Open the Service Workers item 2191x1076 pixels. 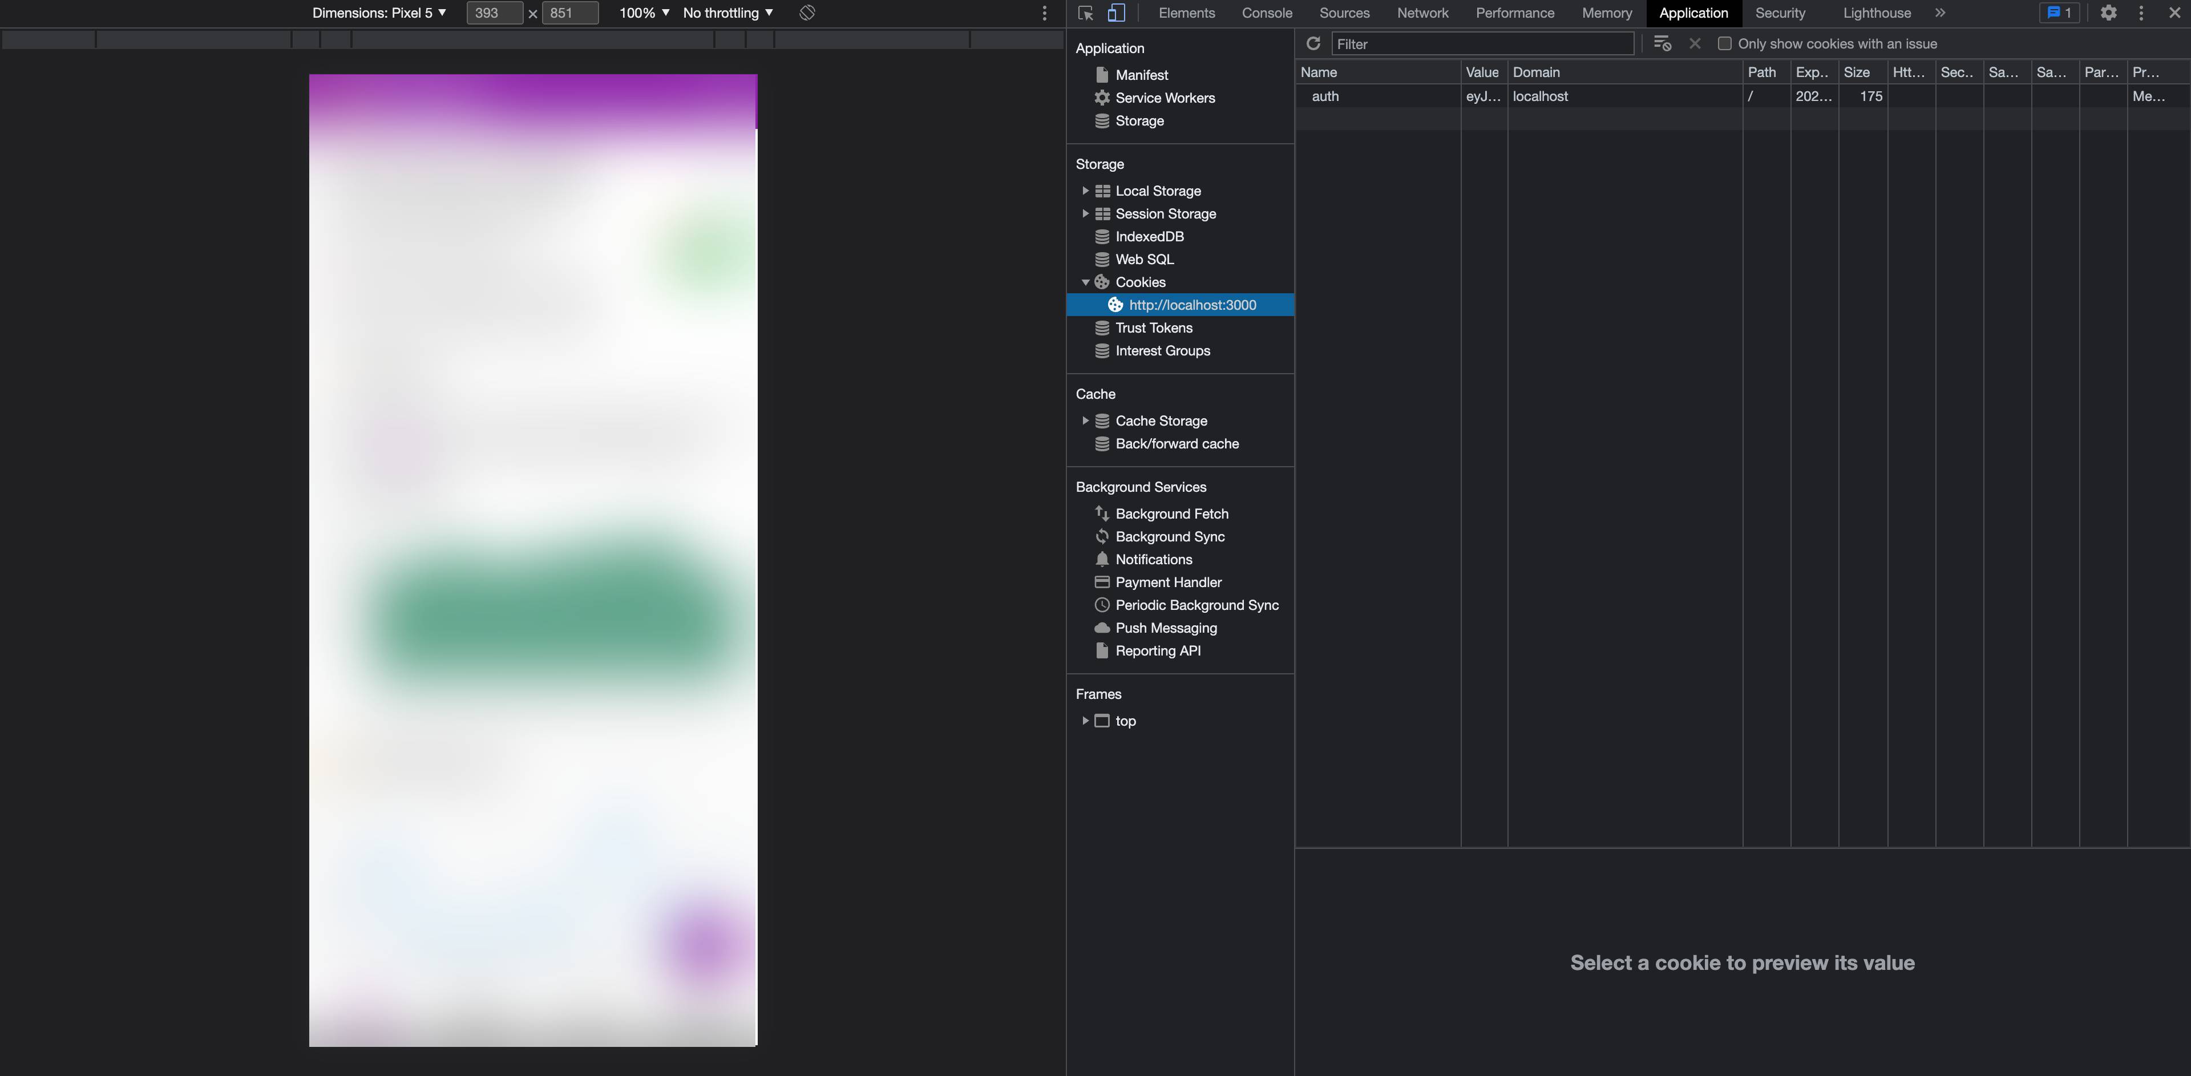pos(1165,98)
